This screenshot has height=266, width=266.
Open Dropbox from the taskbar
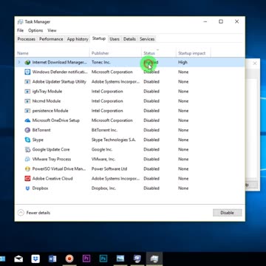[35, 259]
